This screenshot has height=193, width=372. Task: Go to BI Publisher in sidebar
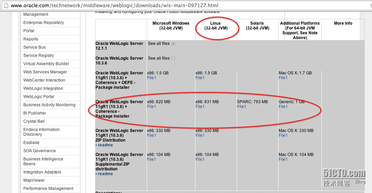pyautogui.click(x=35, y=113)
